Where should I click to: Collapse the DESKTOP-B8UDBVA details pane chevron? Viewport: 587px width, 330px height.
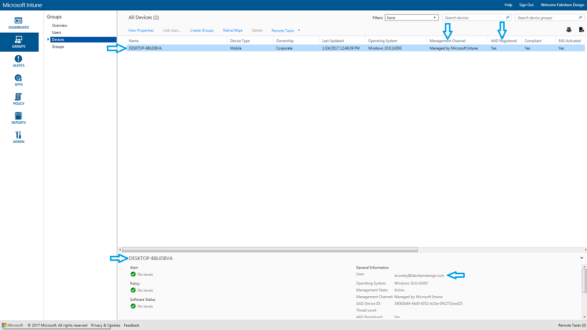tap(582, 258)
